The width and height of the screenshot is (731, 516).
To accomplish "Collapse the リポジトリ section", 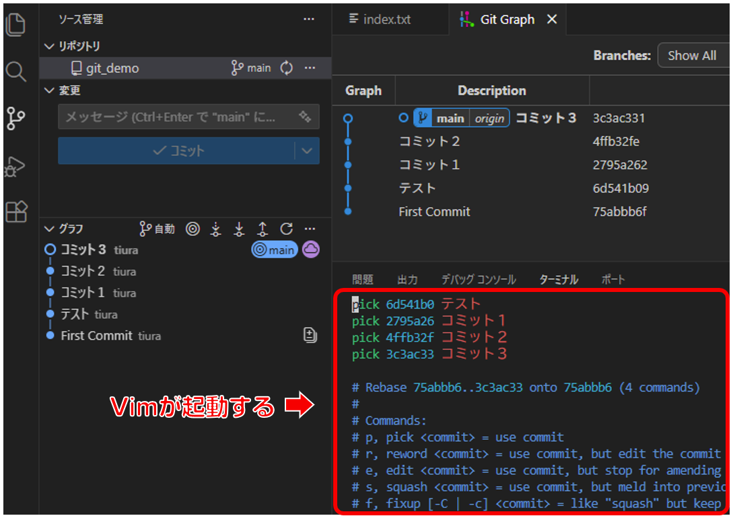I will pyautogui.click(x=48, y=46).
